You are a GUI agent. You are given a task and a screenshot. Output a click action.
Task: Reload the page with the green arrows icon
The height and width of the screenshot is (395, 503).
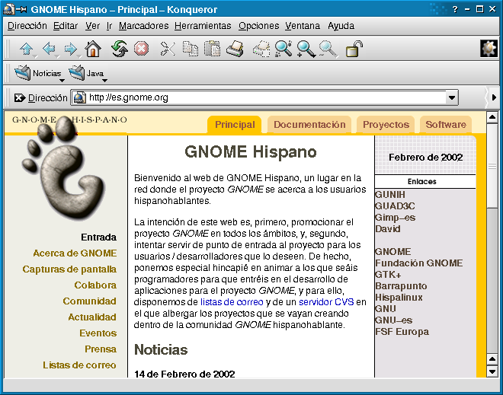pyautogui.click(x=120, y=49)
